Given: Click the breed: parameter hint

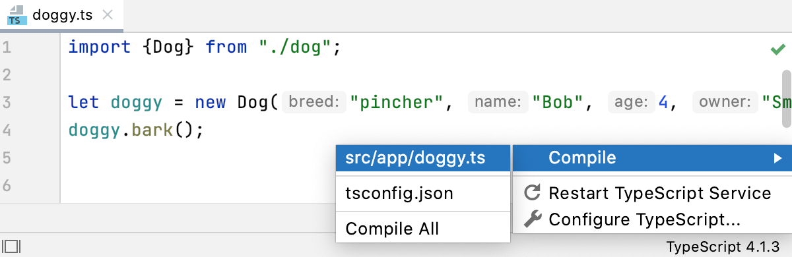Looking at the screenshot, I should tap(314, 102).
